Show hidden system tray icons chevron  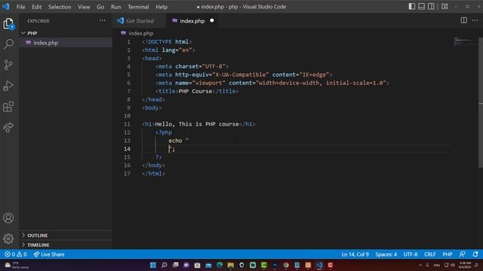[420, 265]
